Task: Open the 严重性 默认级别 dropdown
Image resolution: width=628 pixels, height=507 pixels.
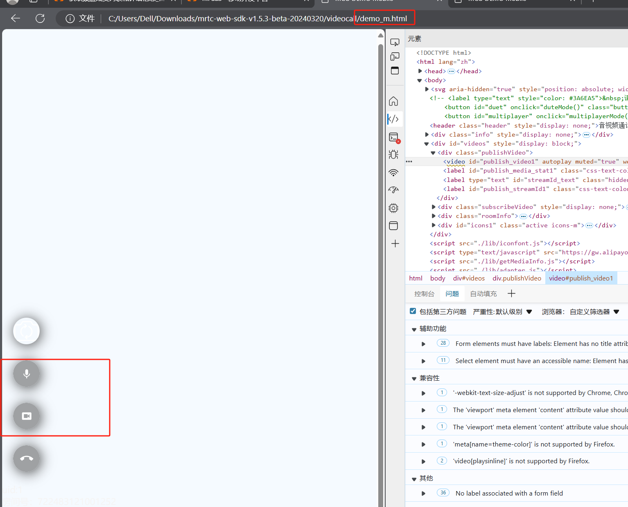Action: coord(502,312)
